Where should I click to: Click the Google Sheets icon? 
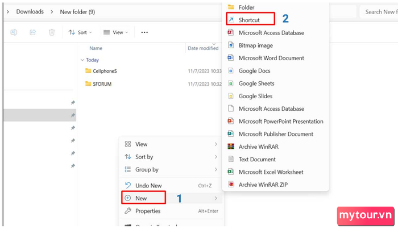click(x=231, y=83)
